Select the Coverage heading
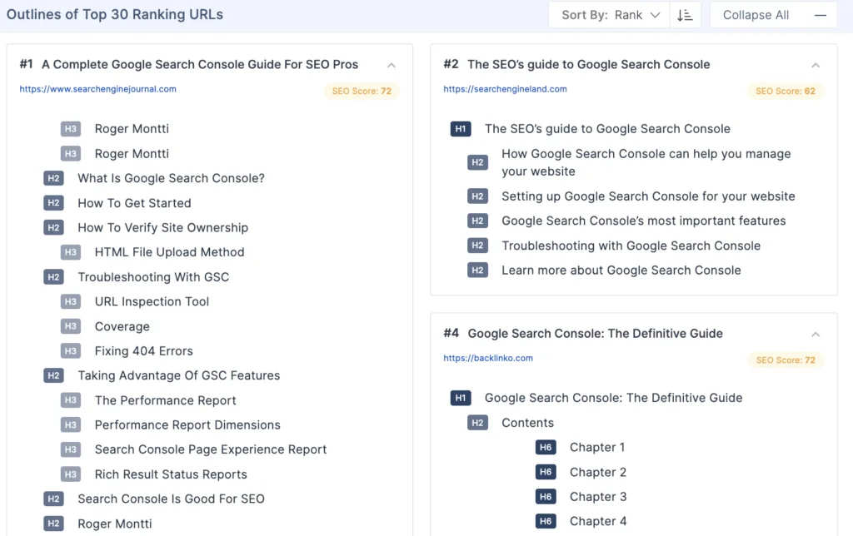This screenshot has width=853, height=536. point(122,326)
